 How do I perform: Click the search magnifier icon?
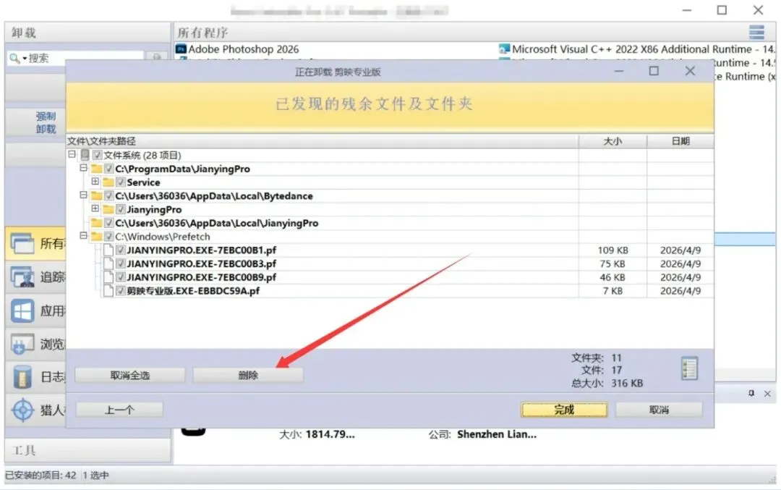14,59
